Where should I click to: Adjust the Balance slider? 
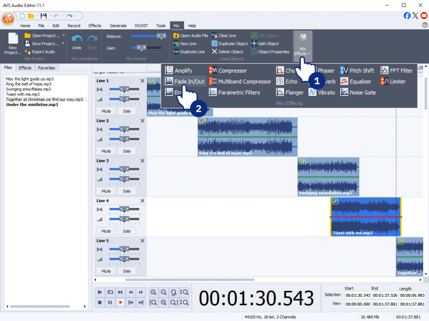pyautogui.click(x=161, y=36)
